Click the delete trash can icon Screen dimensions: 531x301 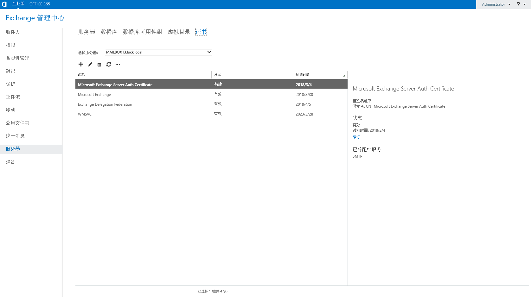click(x=99, y=64)
